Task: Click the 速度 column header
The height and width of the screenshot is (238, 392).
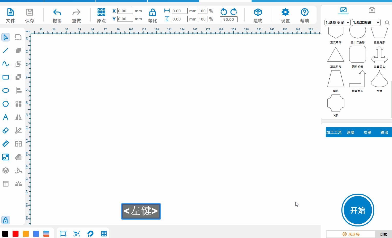Action: pyautogui.click(x=351, y=132)
